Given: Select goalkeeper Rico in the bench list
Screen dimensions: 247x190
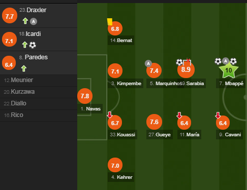Looking at the screenshot, I should (x=39, y=115).
